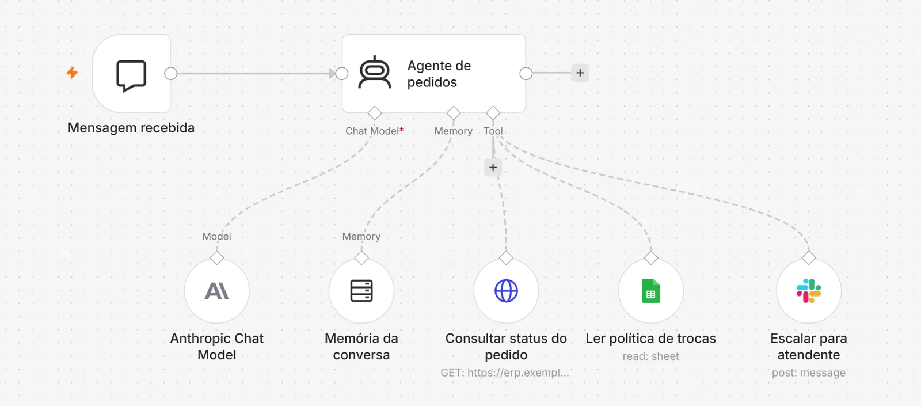Click the Anthropic Chat Model label
The width and height of the screenshot is (921, 406).
217,347
